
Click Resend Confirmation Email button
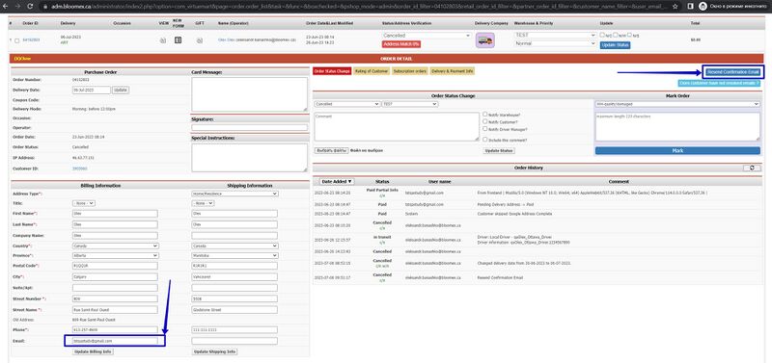733,72
